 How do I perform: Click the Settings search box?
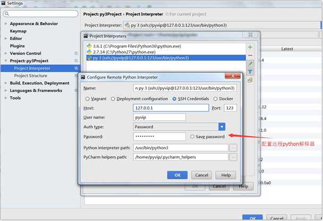[x=41, y=14]
